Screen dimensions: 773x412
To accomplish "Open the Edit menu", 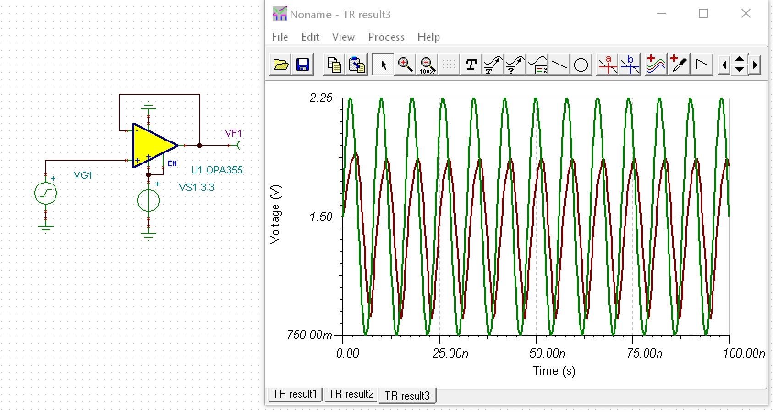I will click(310, 37).
